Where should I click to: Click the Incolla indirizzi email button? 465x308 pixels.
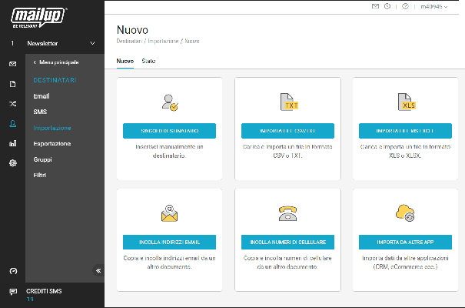[169, 242]
